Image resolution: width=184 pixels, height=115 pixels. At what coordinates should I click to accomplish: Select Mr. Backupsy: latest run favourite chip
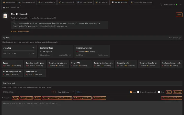coord(82,98)
